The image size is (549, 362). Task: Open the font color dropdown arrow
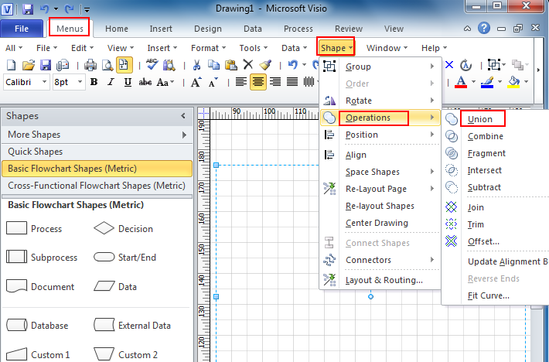(473, 82)
